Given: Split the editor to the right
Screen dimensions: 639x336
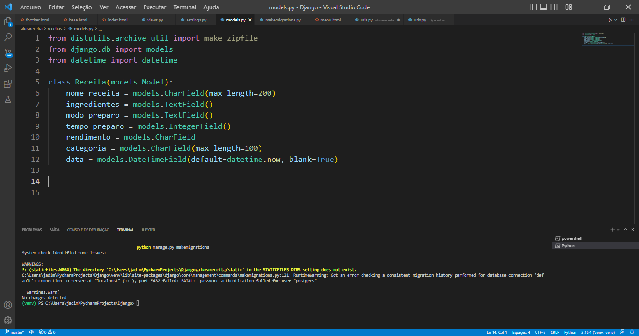Looking at the screenshot, I should pyautogui.click(x=623, y=20).
